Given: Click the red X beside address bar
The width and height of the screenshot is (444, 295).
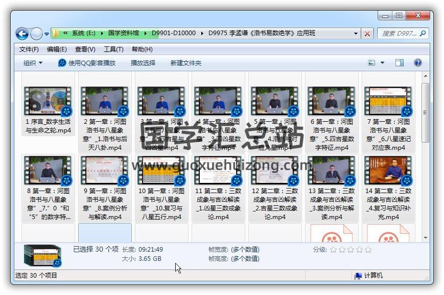Looking at the screenshot, I should point(367,34).
